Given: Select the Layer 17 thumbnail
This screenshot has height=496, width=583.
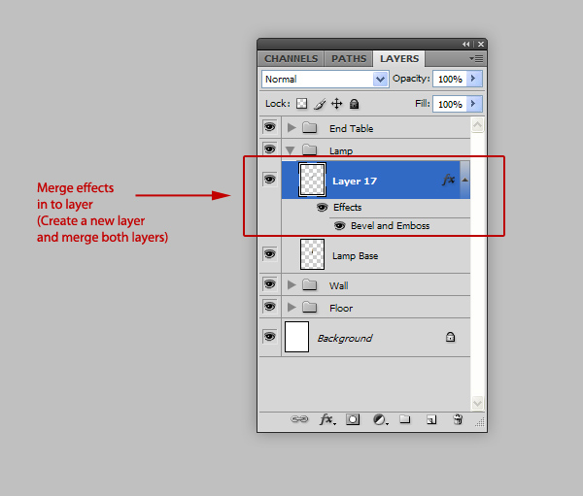Looking at the screenshot, I should click(312, 180).
